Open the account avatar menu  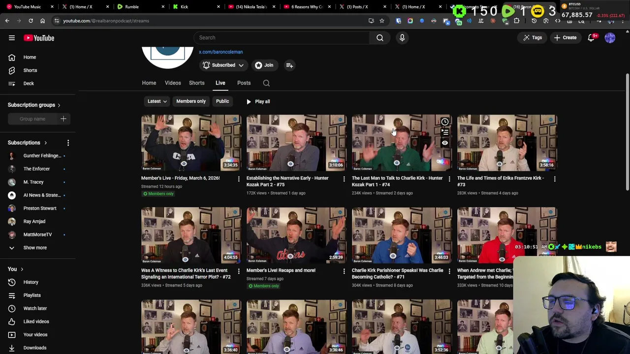610,38
